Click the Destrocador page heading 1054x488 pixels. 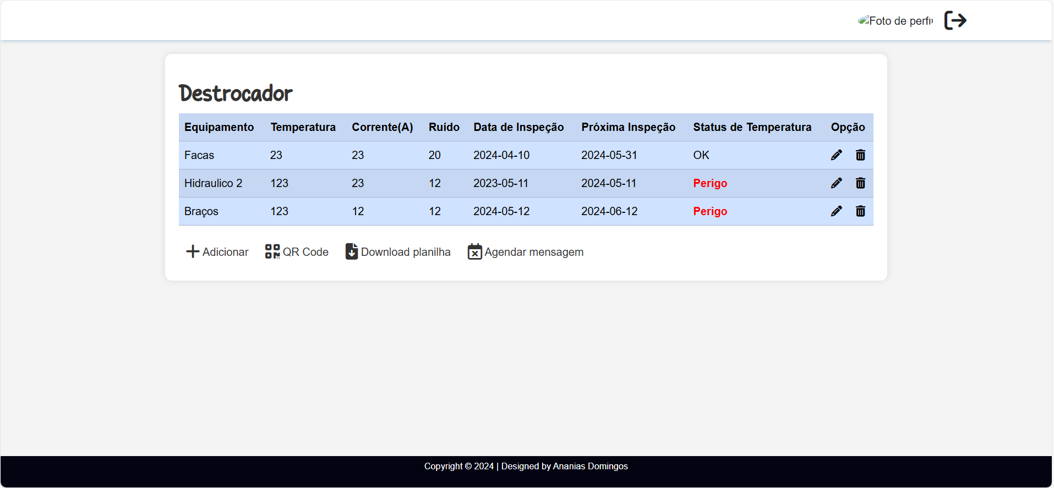point(236,94)
